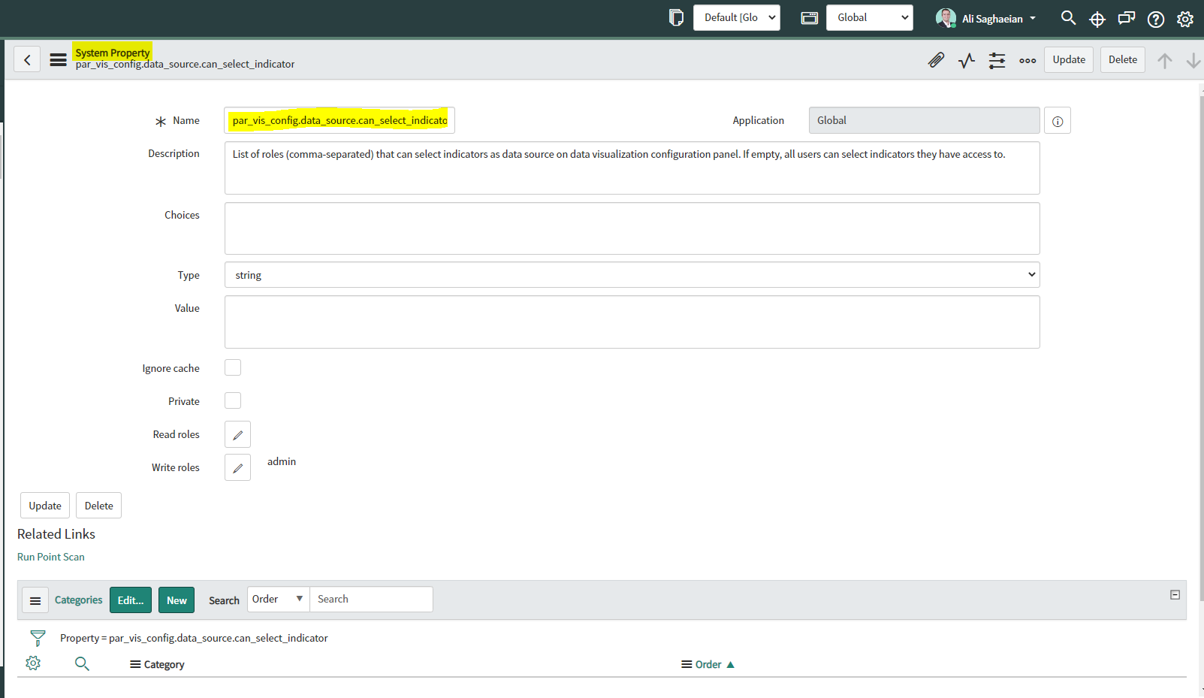Open the Type string dropdown

632,275
